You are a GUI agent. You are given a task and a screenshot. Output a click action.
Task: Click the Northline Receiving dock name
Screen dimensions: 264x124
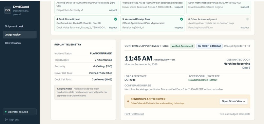[237, 64]
